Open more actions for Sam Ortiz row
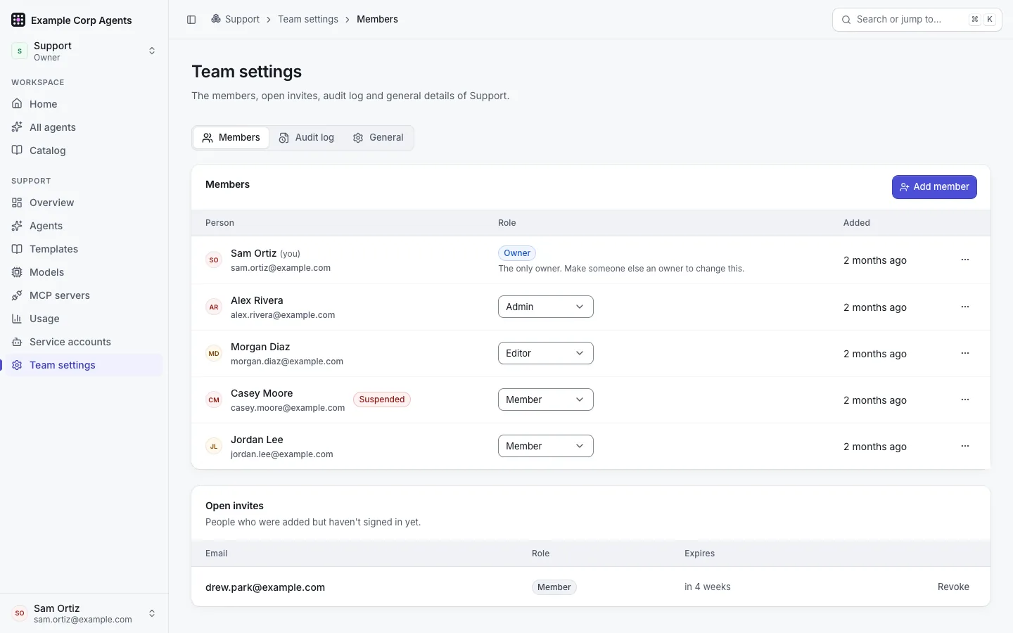This screenshot has height=633, width=1013. (965, 260)
